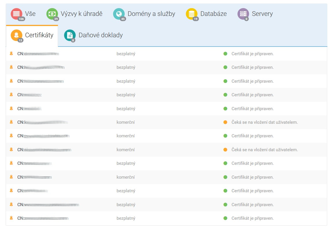This screenshot has height=231, width=332.
Task: Select the Databáze tab label
Action: (x=213, y=14)
